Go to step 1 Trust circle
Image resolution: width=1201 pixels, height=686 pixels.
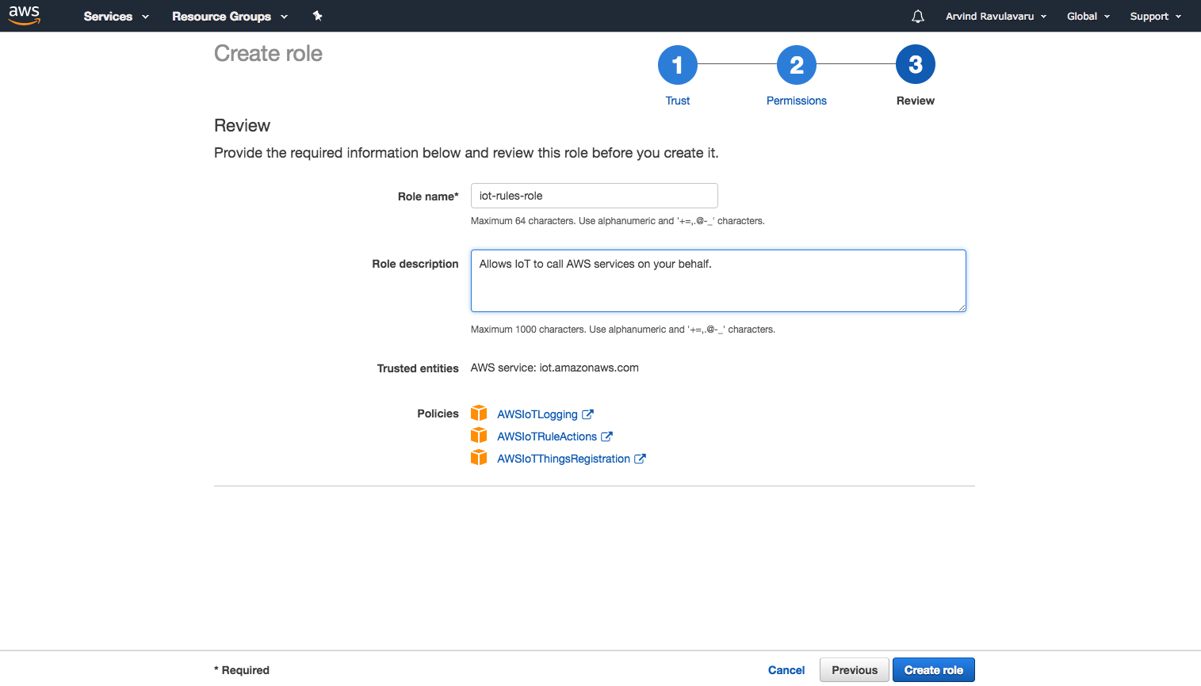pyautogui.click(x=678, y=64)
